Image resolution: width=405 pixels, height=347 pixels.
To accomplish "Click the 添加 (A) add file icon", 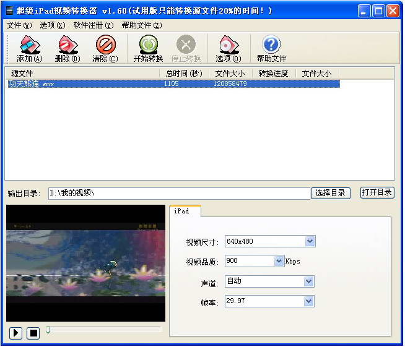I will coord(30,49).
